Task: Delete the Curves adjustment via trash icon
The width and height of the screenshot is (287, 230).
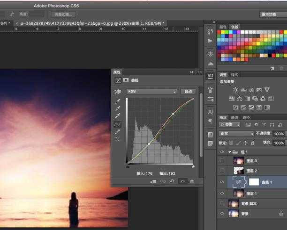Action: [192, 181]
